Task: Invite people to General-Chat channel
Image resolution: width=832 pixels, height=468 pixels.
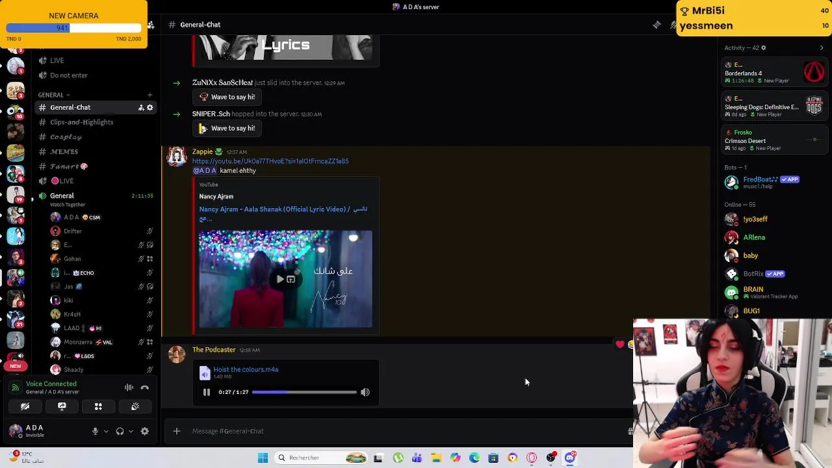Action: click(140, 107)
